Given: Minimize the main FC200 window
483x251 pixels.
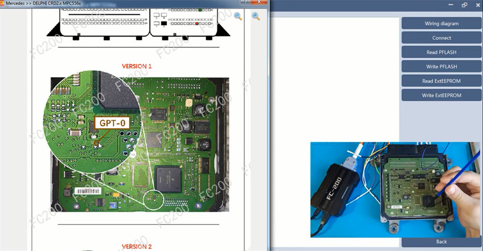Looking at the screenshot, I should tap(451, 5).
